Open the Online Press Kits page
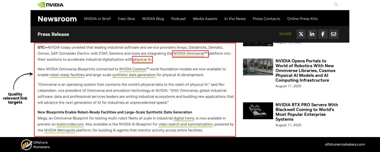Viewport: 380px width, 152px height. 302,18
